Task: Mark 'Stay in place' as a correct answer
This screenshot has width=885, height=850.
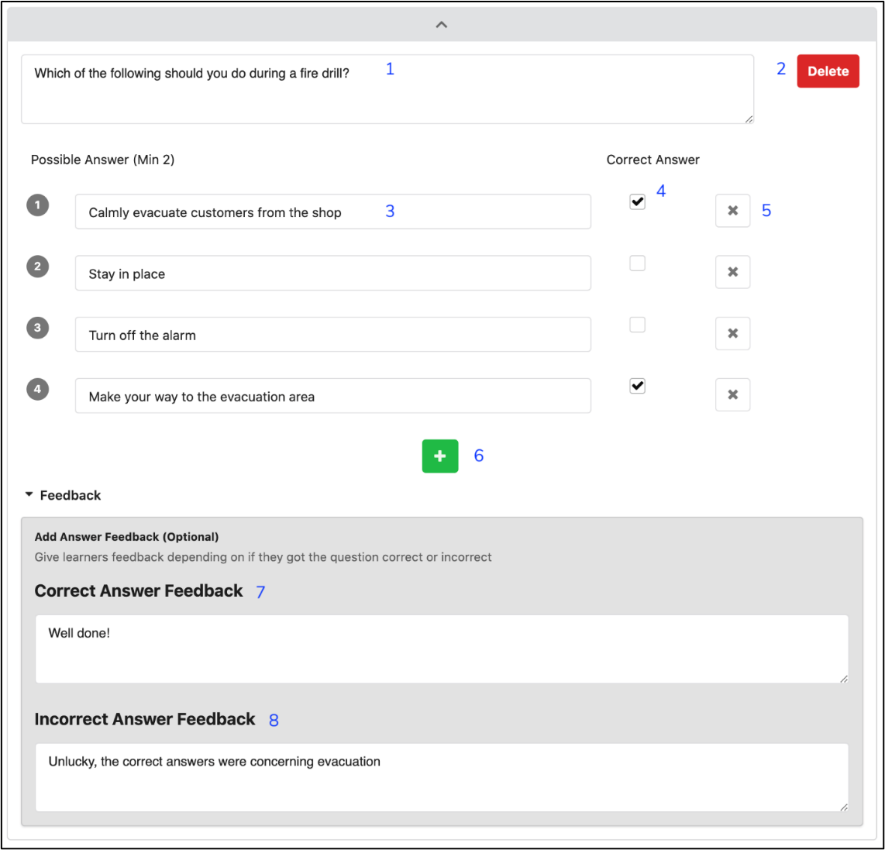Action: pyautogui.click(x=637, y=263)
